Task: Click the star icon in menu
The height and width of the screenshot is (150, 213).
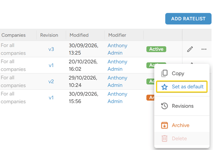Action: click(x=164, y=87)
